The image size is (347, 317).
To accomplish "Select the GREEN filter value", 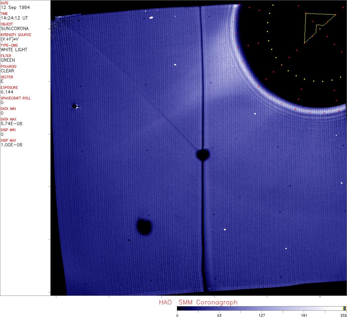I will 8,60.
